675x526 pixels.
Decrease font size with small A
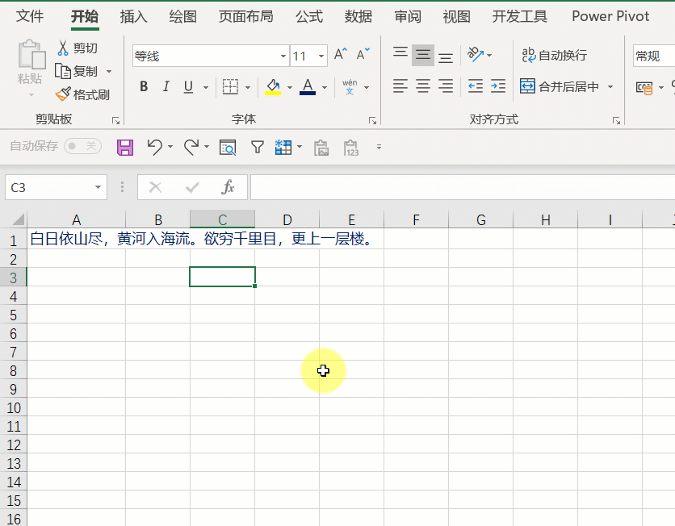pyautogui.click(x=363, y=55)
